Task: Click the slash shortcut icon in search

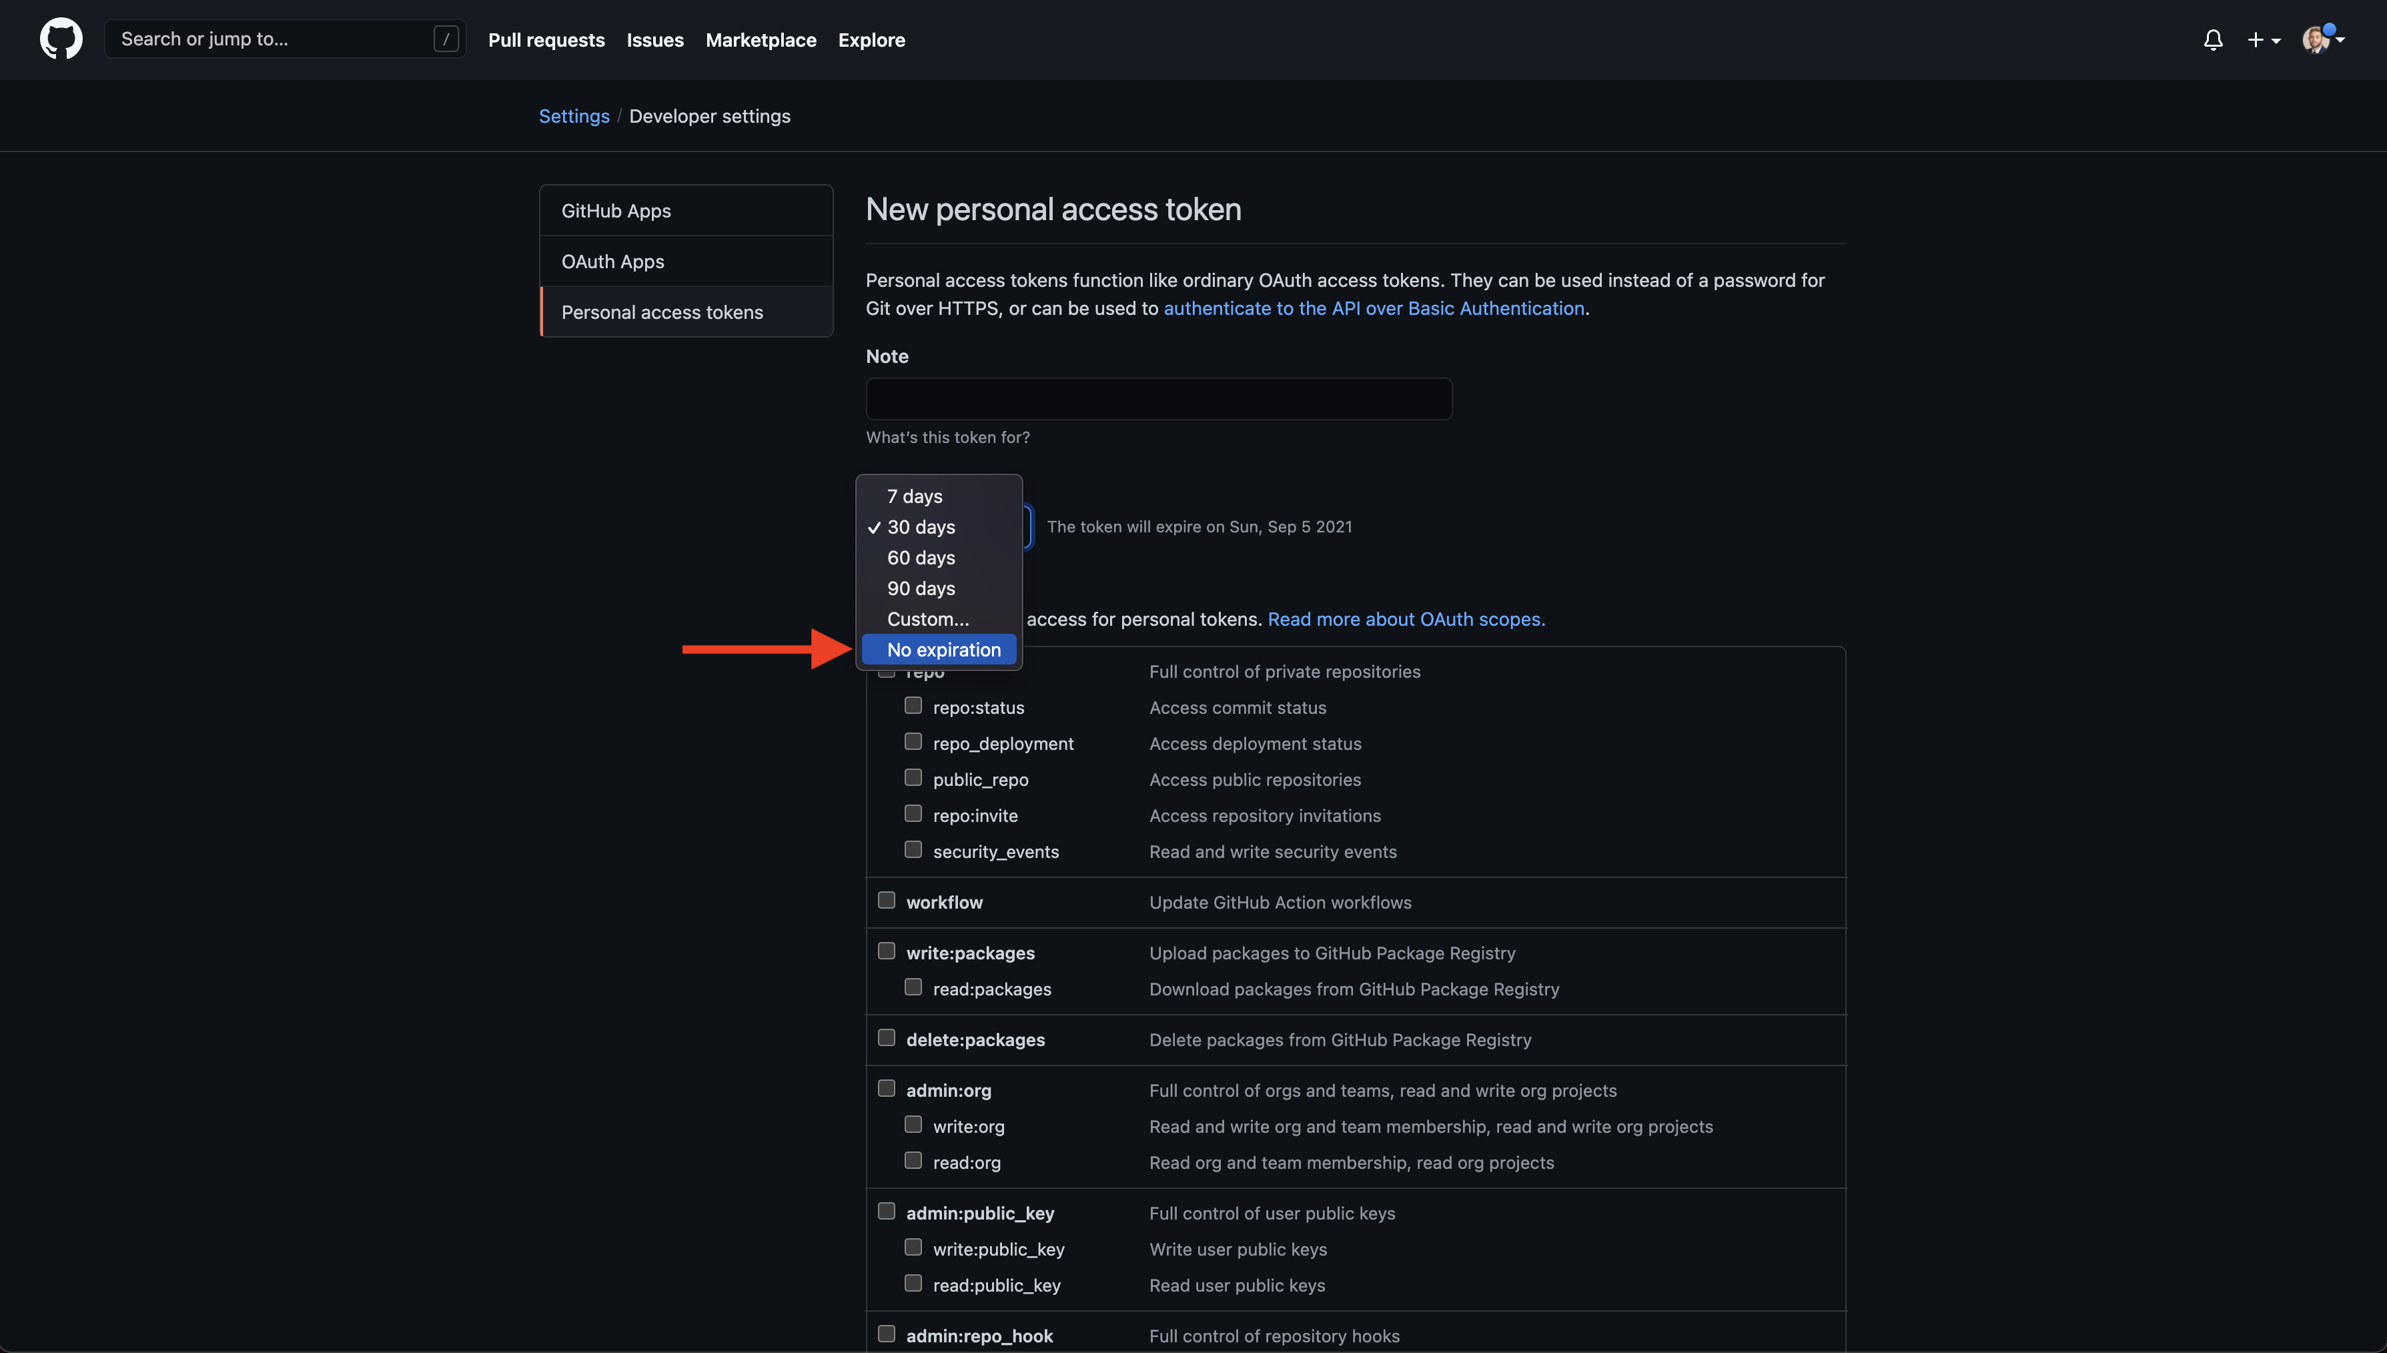Action: click(446, 39)
